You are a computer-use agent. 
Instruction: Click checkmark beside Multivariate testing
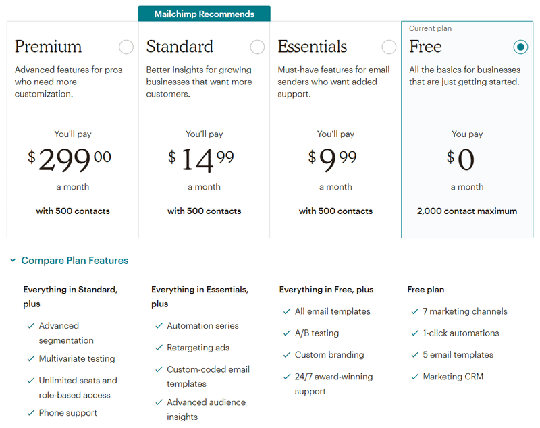[x=31, y=359]
